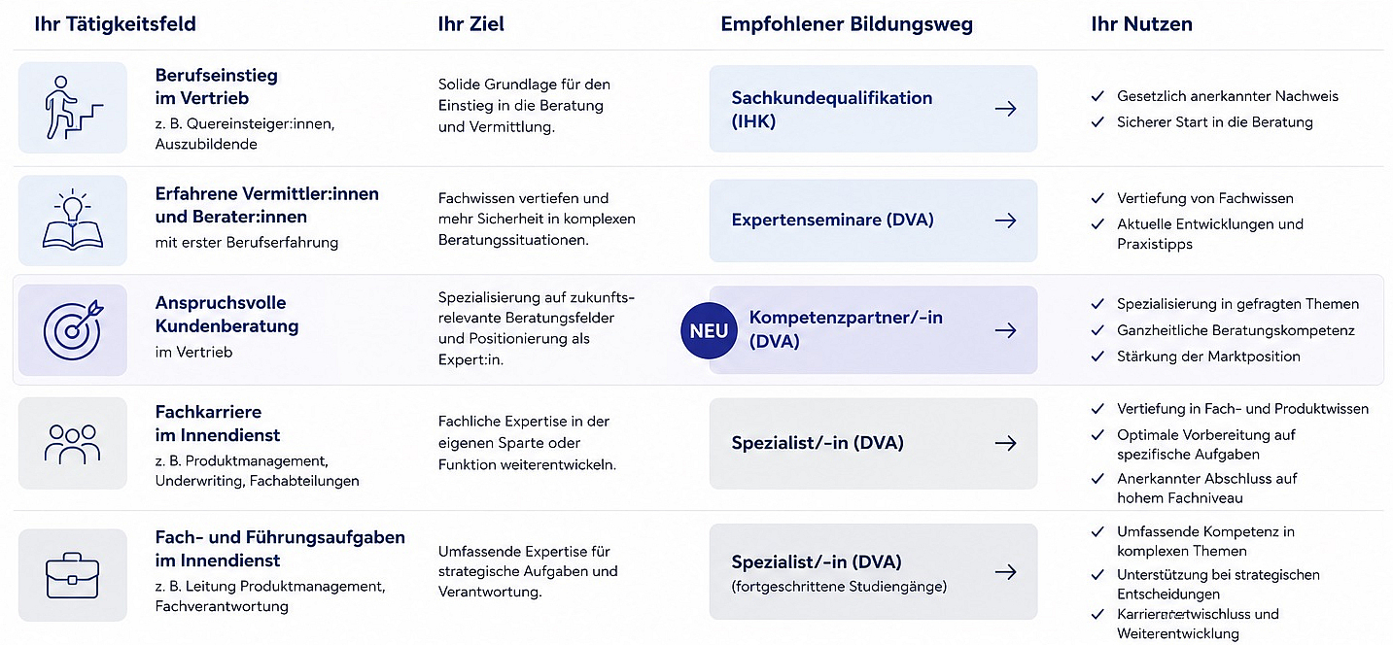The width and height of the screenshot is (1393, 645).
Task: Click checkmark next to Gesetzlich anerkannter Nachweis
Action: (x=1097, y=96)
